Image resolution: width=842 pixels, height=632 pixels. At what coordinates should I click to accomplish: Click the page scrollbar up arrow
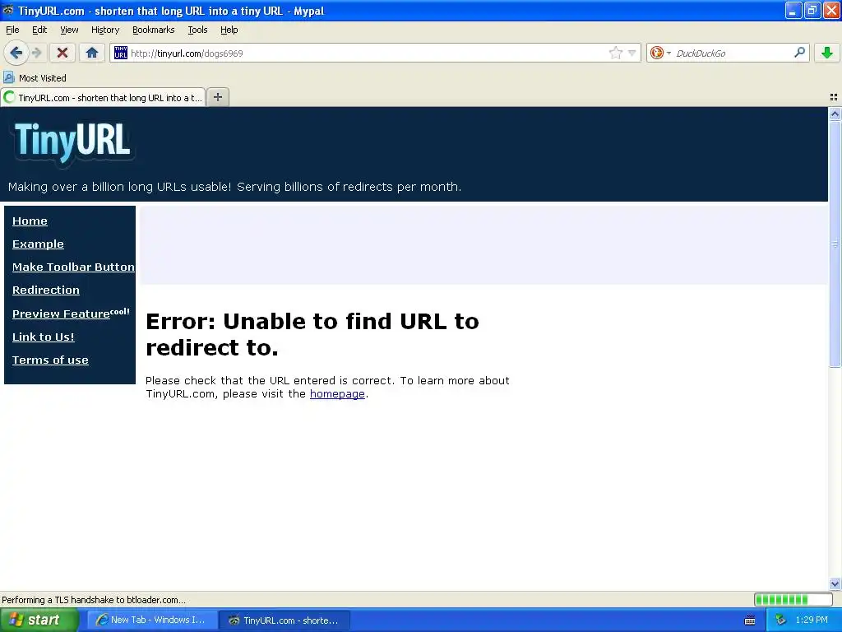click(x=835, y=114)
